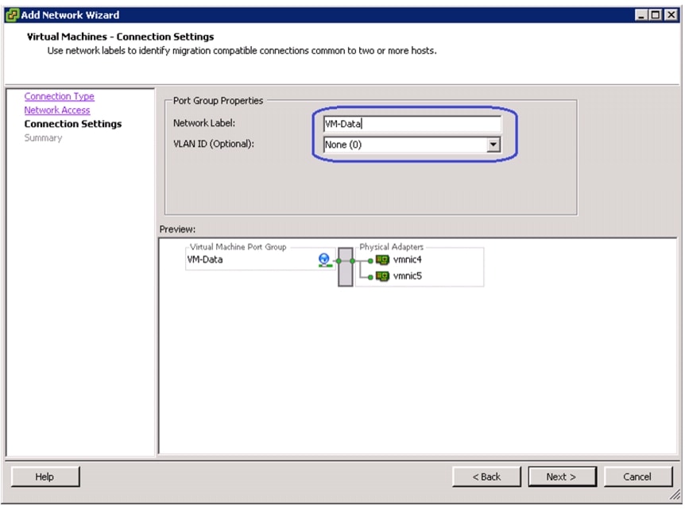Click the window resize grip
The width and height of the screenshot is (685, 525).
pyautogui.click(x=675, y=495)
